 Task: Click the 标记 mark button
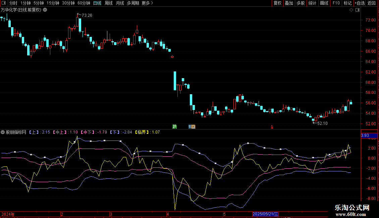(347, 3)
